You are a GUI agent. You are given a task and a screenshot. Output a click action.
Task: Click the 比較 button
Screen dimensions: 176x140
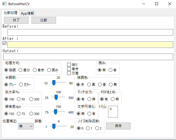tap(43, 20)
